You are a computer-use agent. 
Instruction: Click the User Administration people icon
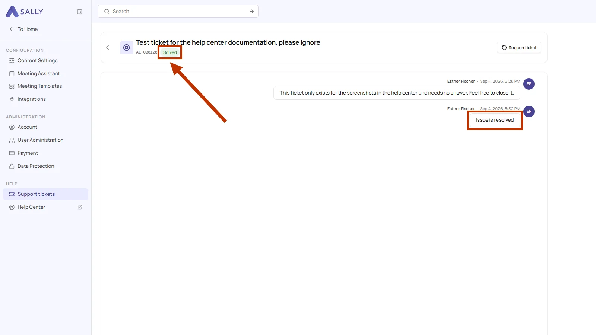12,140
